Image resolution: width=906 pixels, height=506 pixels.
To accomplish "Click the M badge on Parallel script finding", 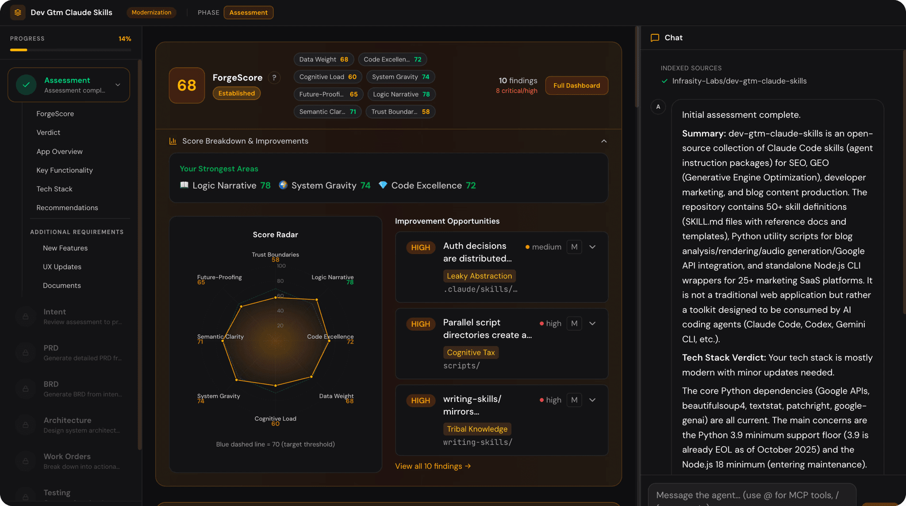I will pos(574,324).
